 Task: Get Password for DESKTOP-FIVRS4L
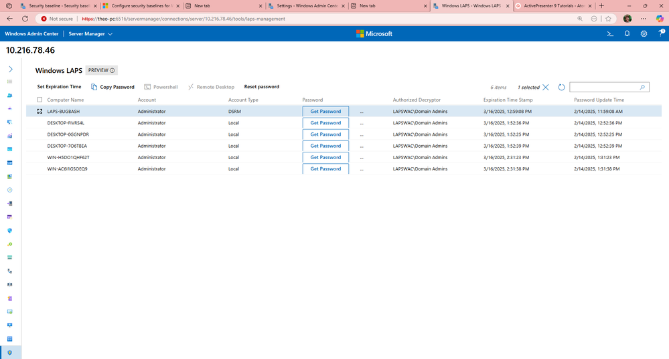coord(325,122)
